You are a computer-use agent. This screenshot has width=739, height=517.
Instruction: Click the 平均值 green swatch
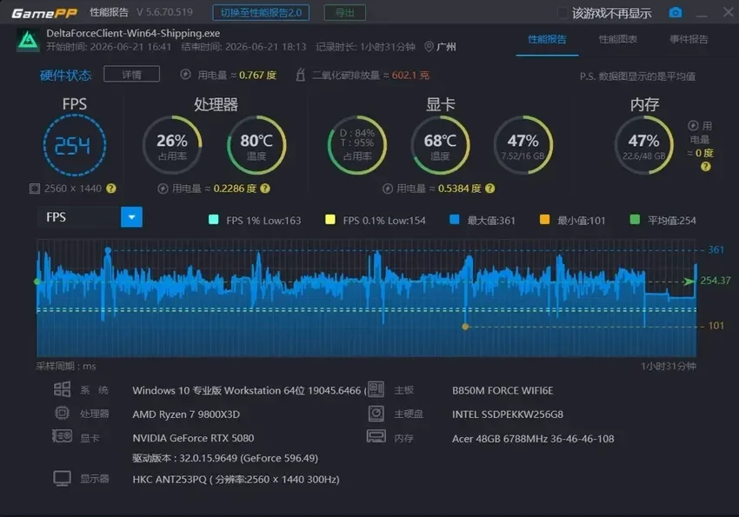pos(635,220)
